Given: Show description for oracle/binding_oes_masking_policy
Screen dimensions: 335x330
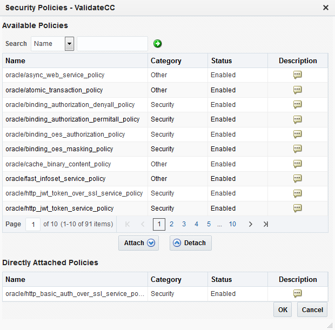Looking at the screenshot, I should point(297,149).
